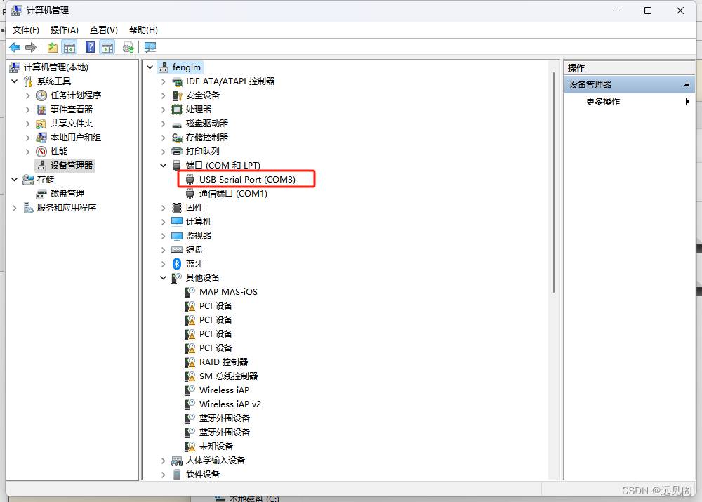Open the 操作(A) menu
This screenshot has height=502, width=702.
(65, 30)
